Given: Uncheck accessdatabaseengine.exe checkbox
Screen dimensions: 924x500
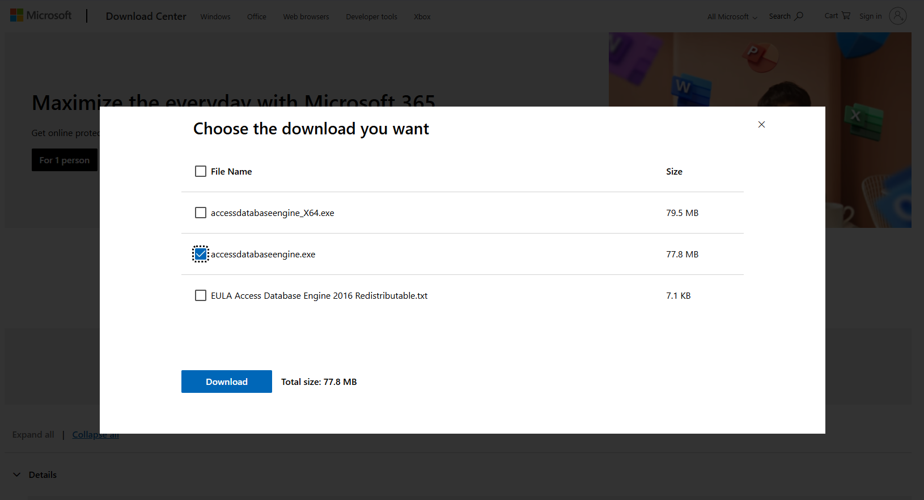Looking at the screenshot, I should pos(201,254).
